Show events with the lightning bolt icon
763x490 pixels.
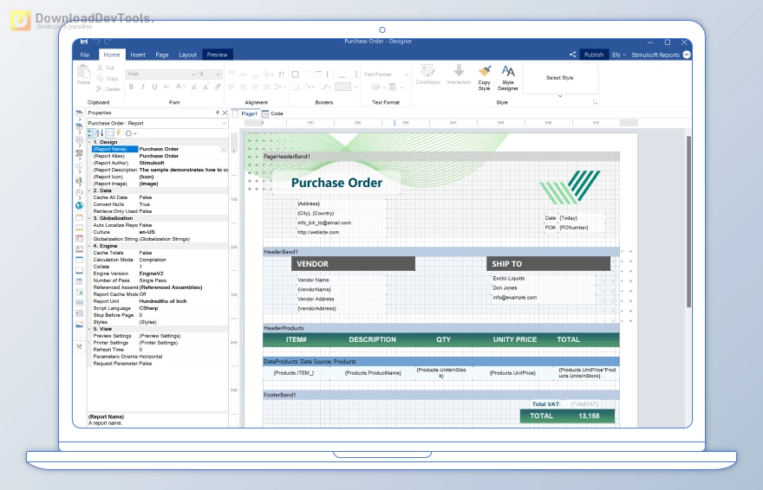[118, 133]
